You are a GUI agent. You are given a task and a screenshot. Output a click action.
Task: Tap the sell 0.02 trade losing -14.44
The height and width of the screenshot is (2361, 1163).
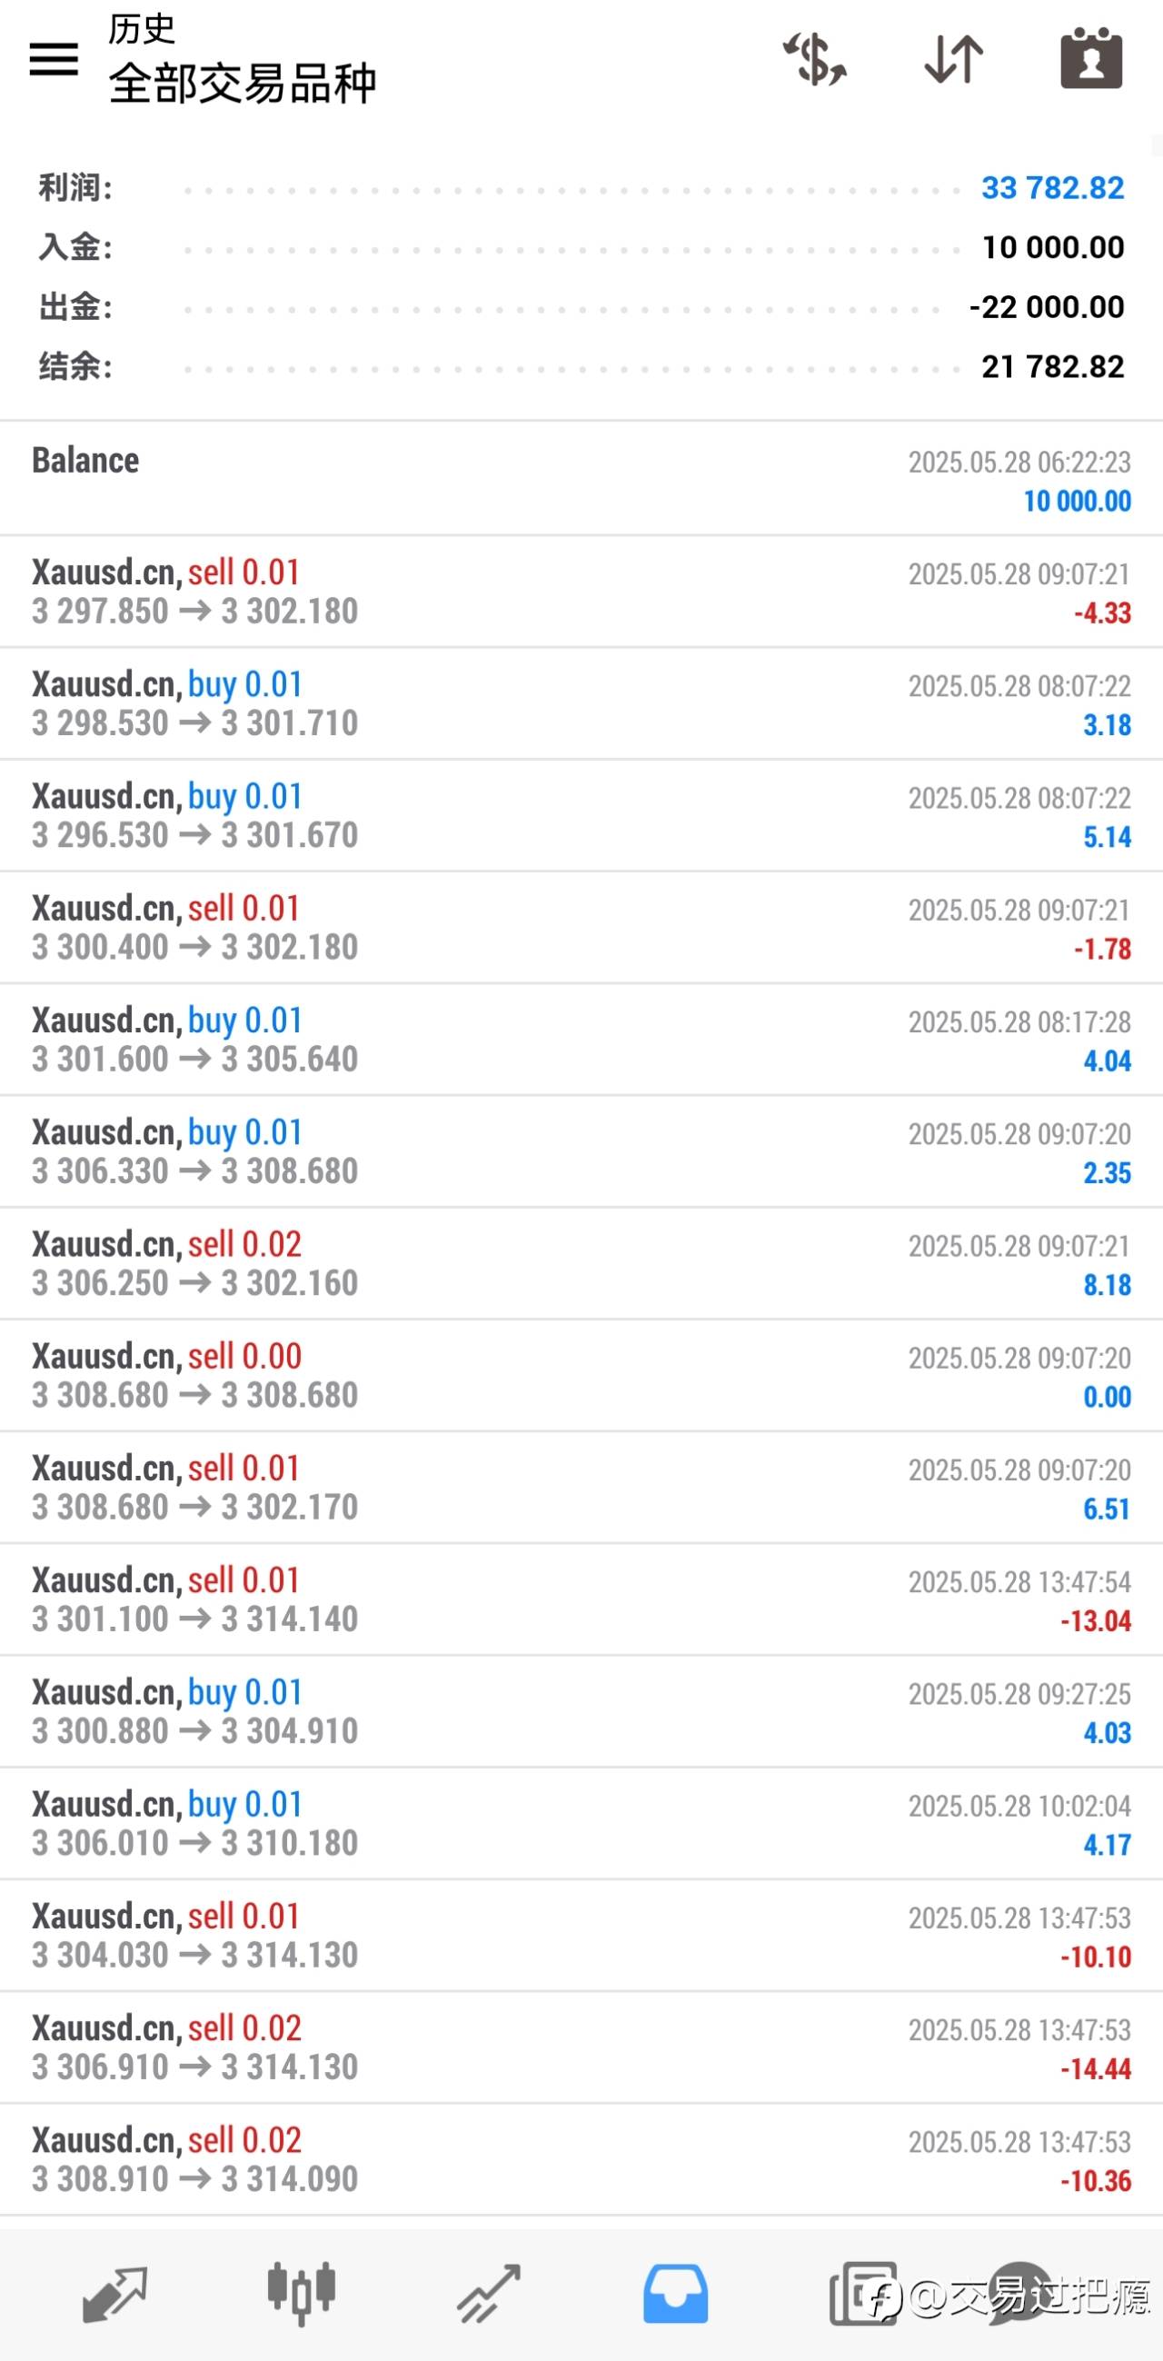tap(581, 2047)
